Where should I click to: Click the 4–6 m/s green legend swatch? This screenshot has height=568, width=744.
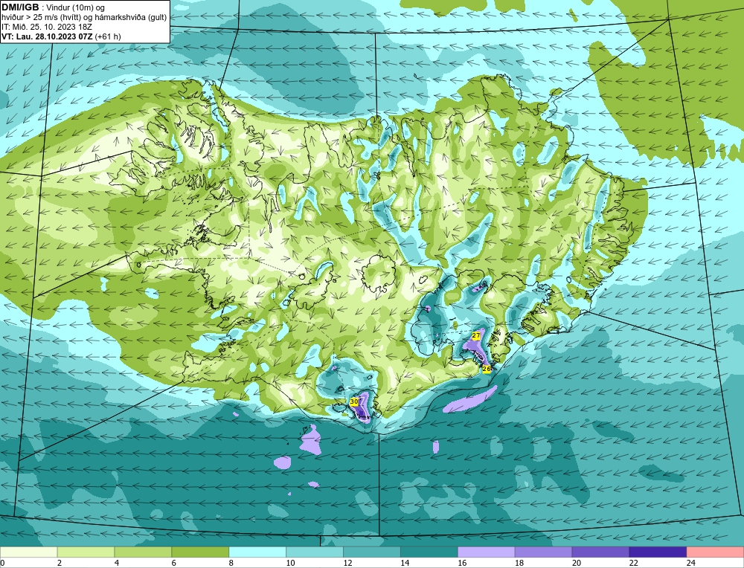143,552
